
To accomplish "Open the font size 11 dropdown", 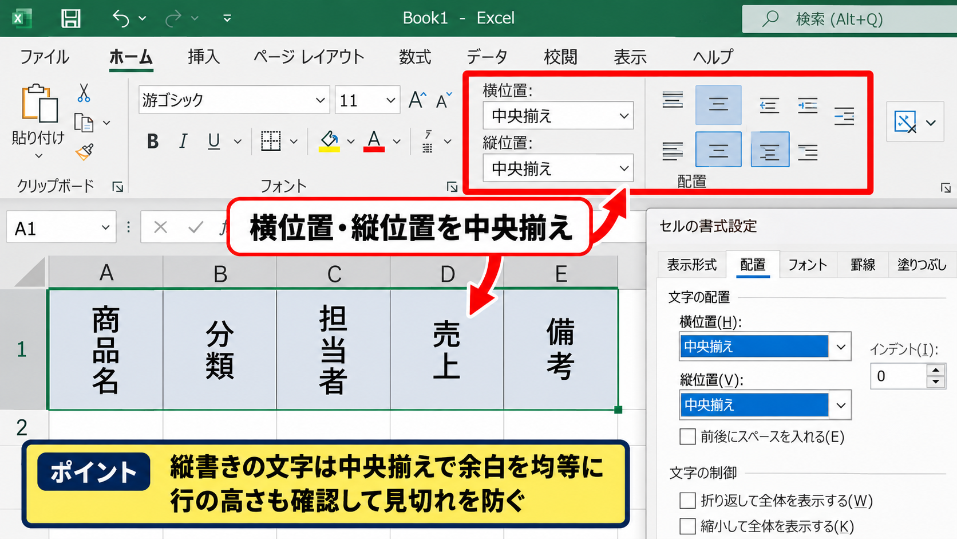I will click(x=390, y=100).
